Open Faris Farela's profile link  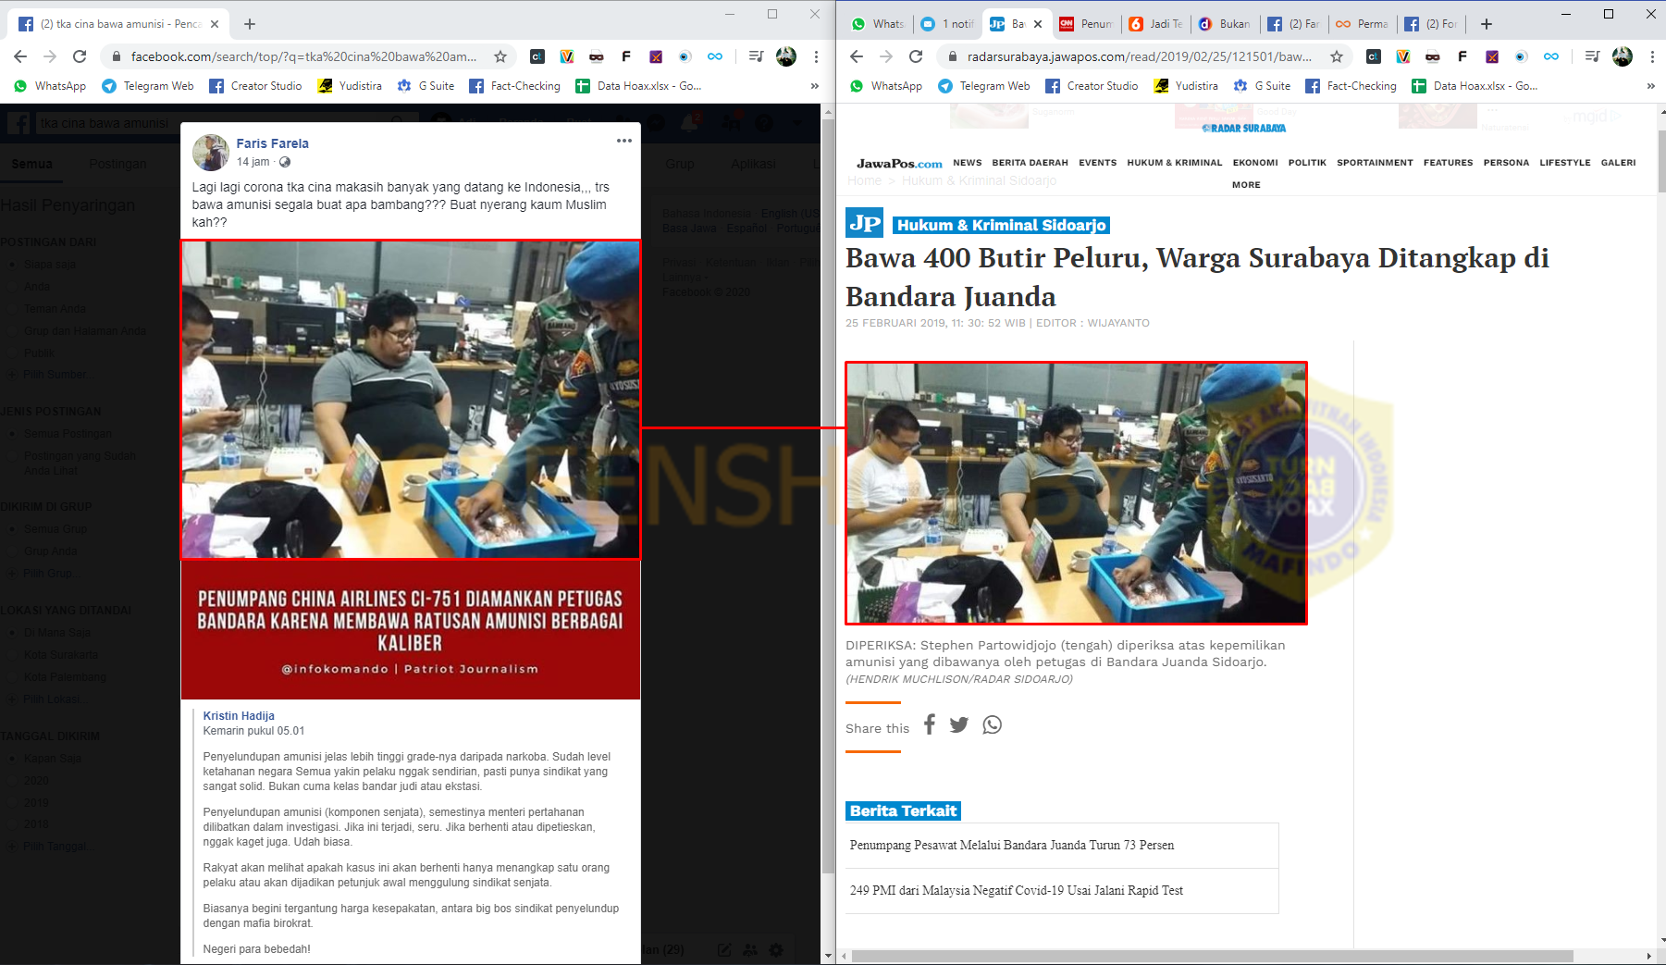tap(272, 143)
